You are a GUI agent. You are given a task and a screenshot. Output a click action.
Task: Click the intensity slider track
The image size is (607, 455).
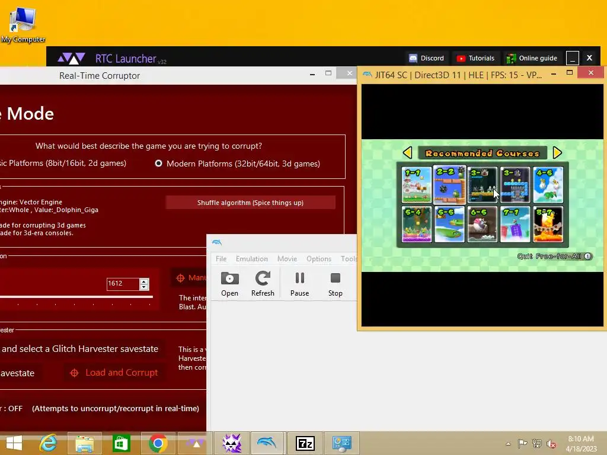click(x=76, y=297)
